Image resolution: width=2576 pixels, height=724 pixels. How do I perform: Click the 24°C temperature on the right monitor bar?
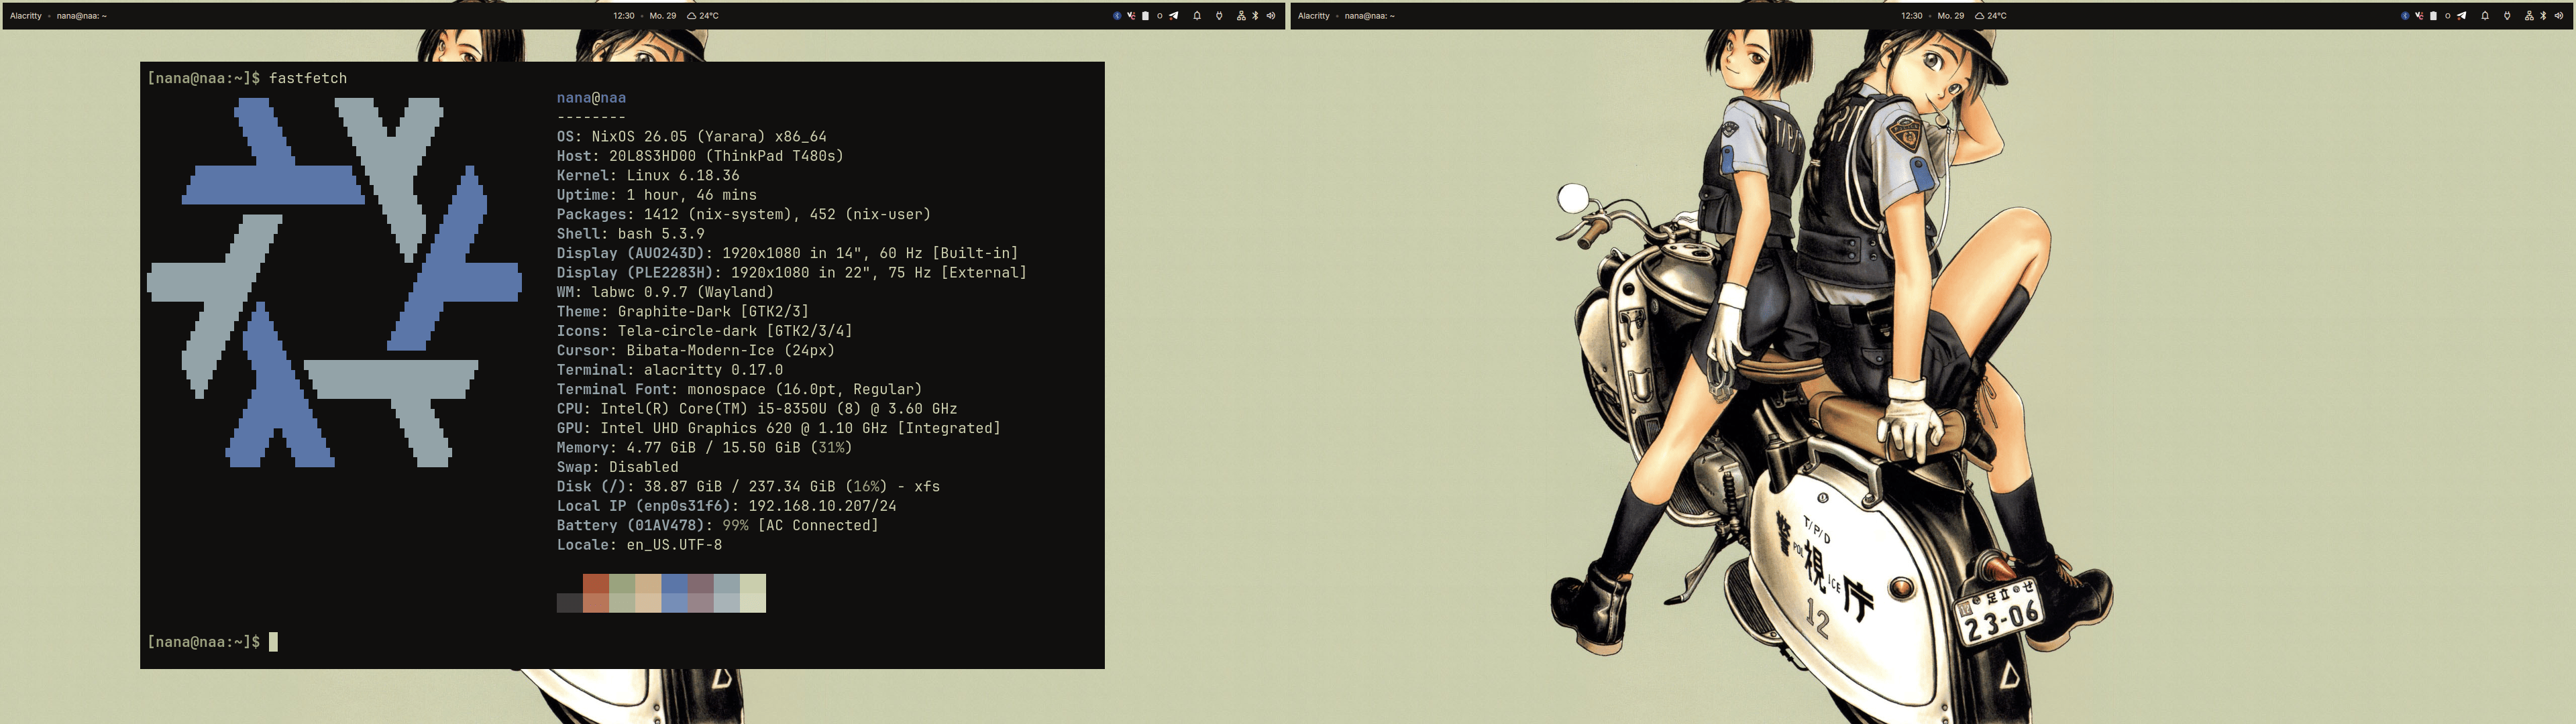pyautogui.click(x=1997, y=16)
